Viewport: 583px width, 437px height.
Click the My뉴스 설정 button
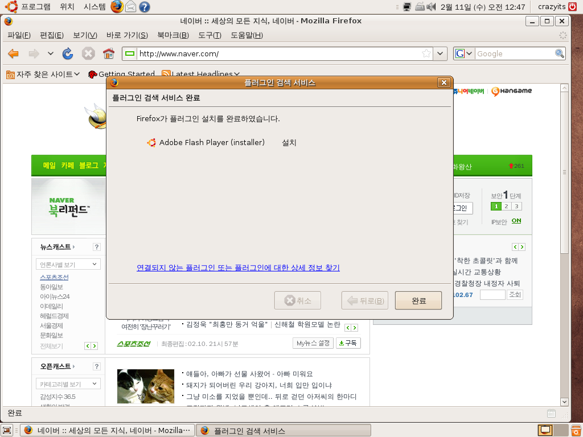(313, 343)
